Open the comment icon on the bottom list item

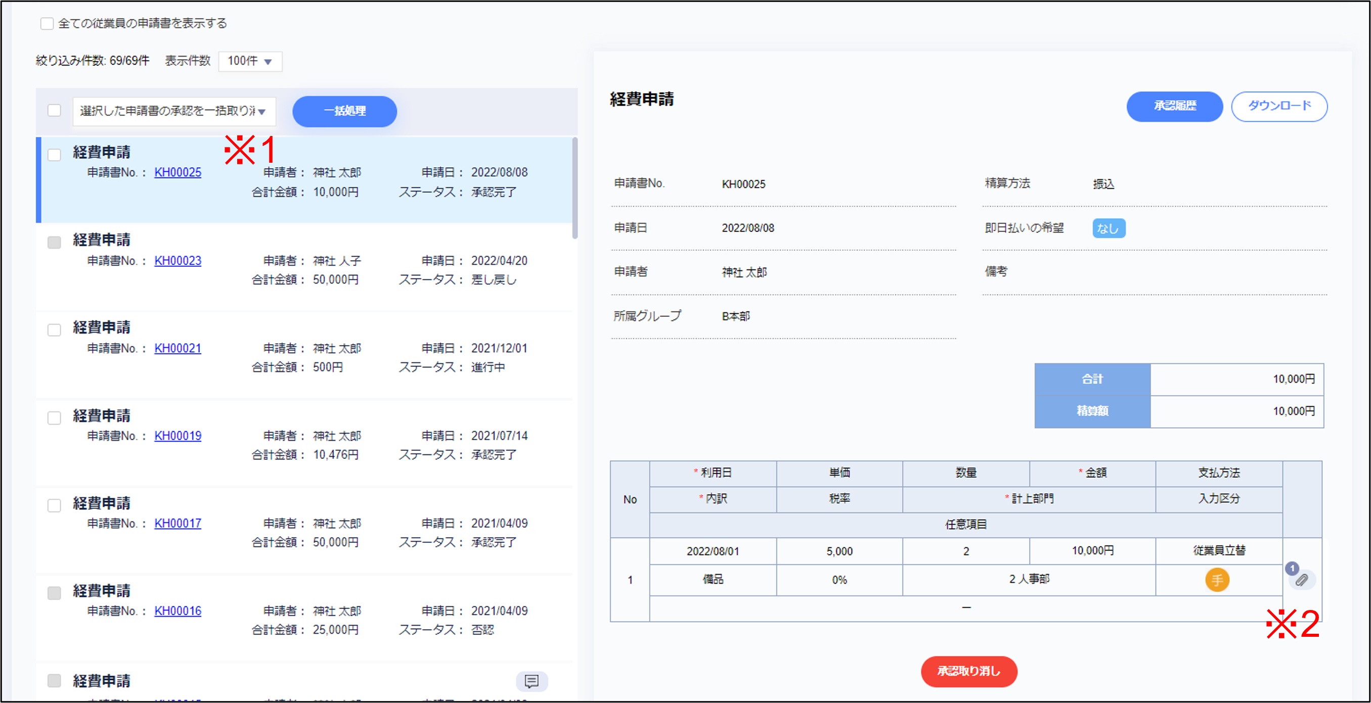[x=532, y=681]
